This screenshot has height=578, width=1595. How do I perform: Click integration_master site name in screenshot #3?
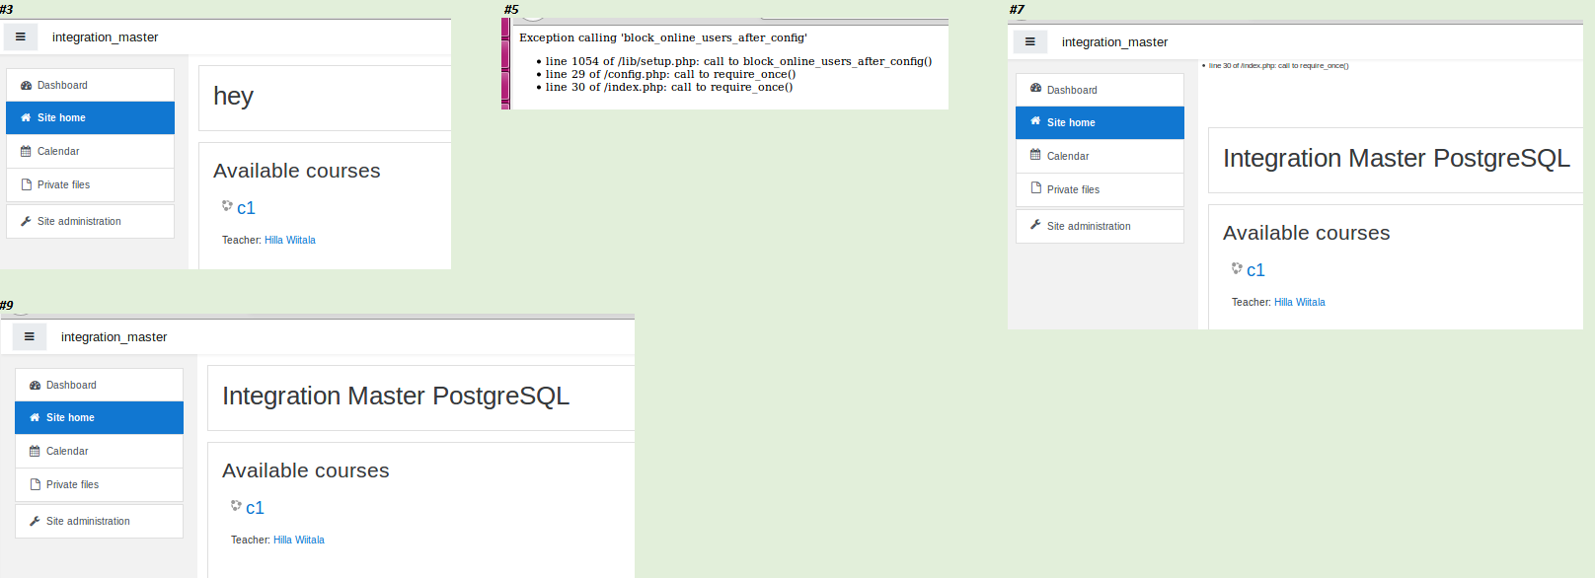(x=105, y=37)
